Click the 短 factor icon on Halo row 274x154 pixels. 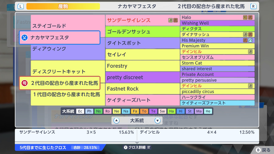245,17
